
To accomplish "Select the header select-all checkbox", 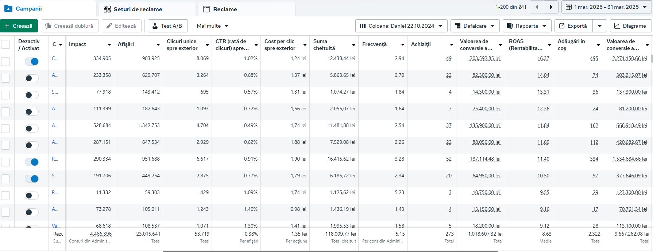I will tap(5, 44).
